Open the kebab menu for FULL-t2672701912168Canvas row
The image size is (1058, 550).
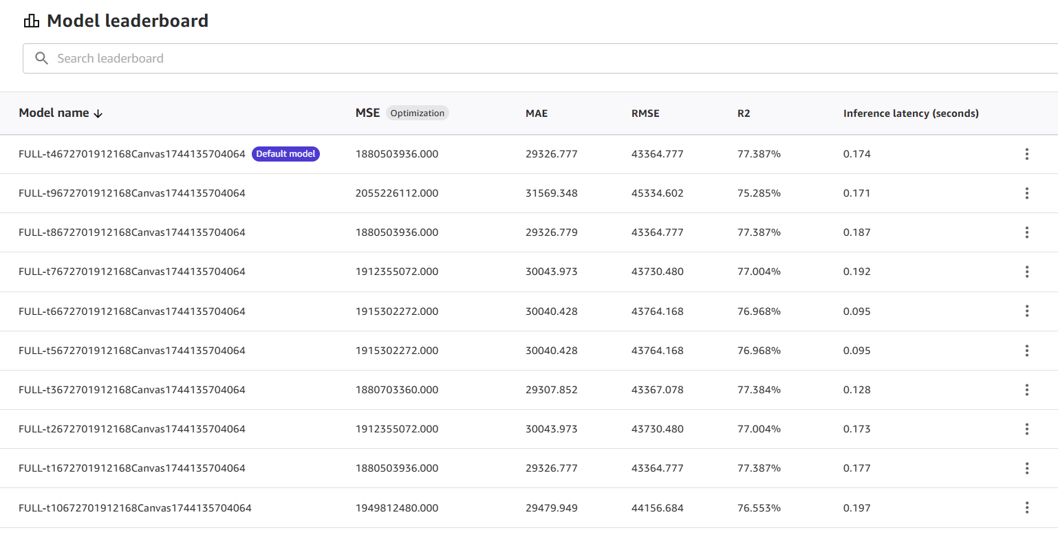(x=1026, y=428)
